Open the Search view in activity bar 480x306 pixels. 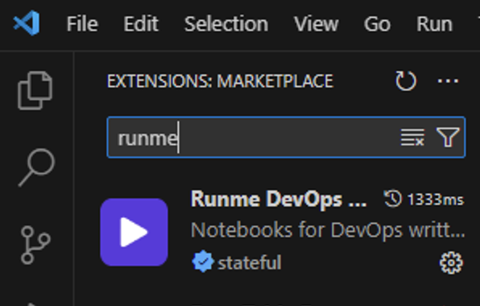click(36, 167)
